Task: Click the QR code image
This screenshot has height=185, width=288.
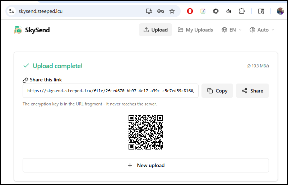Action: (x=146, y=132)
